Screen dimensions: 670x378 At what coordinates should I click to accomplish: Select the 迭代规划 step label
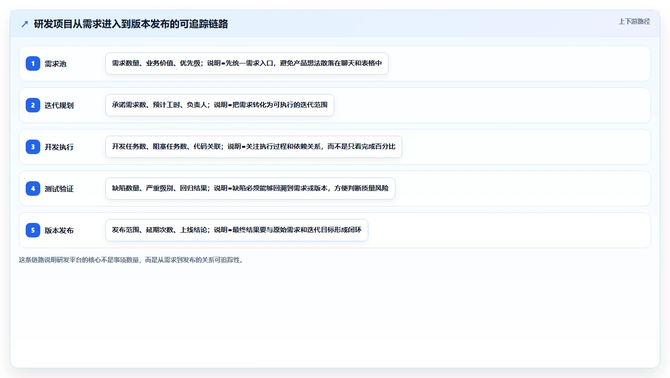coord(59,105)
